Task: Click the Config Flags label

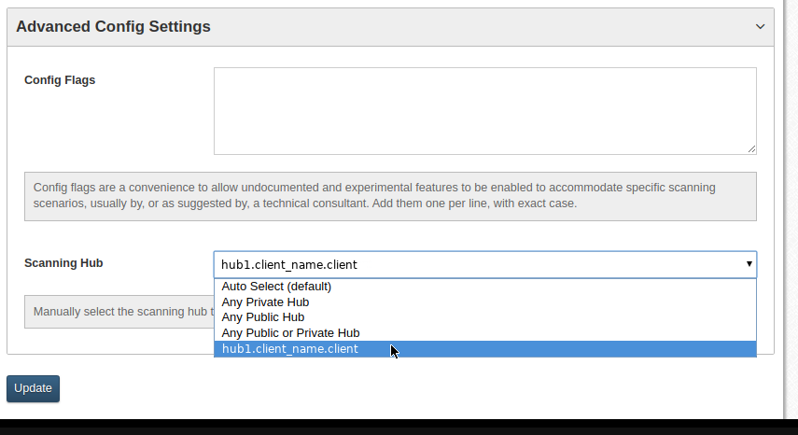Action: [x=60, y=80]
